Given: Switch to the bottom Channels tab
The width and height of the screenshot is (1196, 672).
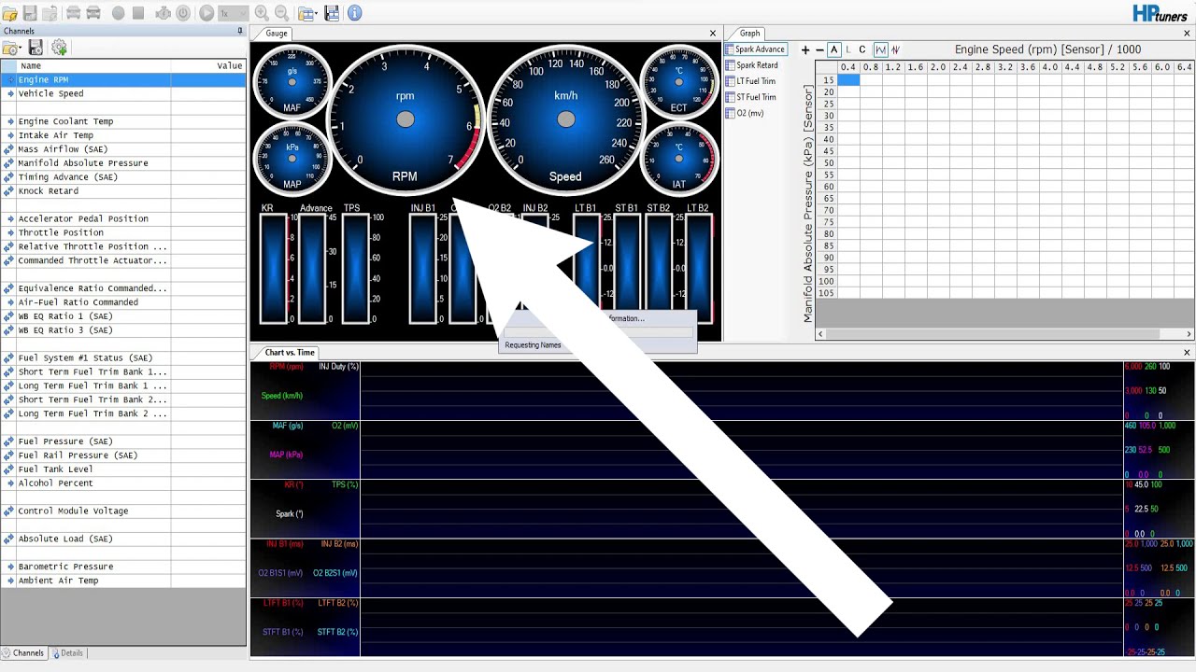Looking at the screenshot, I should click(x=23, y=653).
